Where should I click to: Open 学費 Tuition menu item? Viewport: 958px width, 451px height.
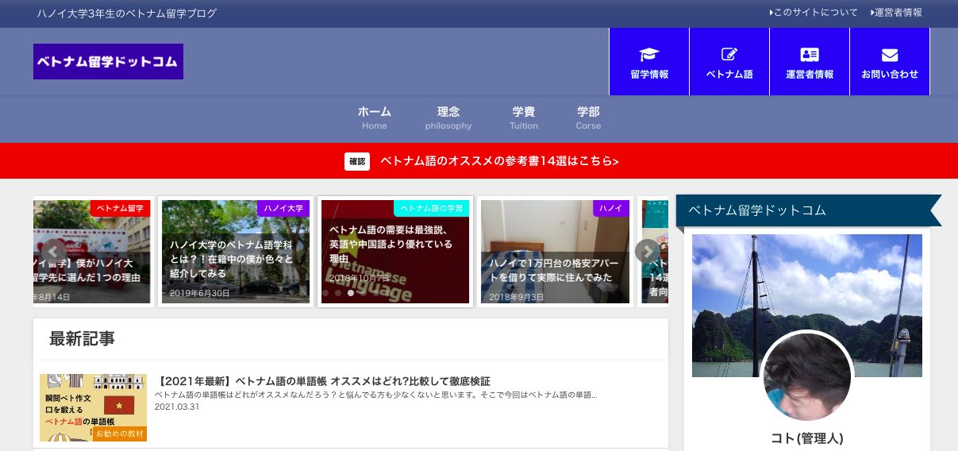coord(524,118)
